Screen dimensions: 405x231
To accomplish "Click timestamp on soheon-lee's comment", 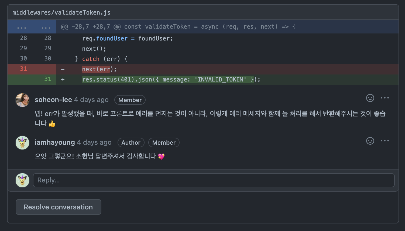I will tap(91, 100).
